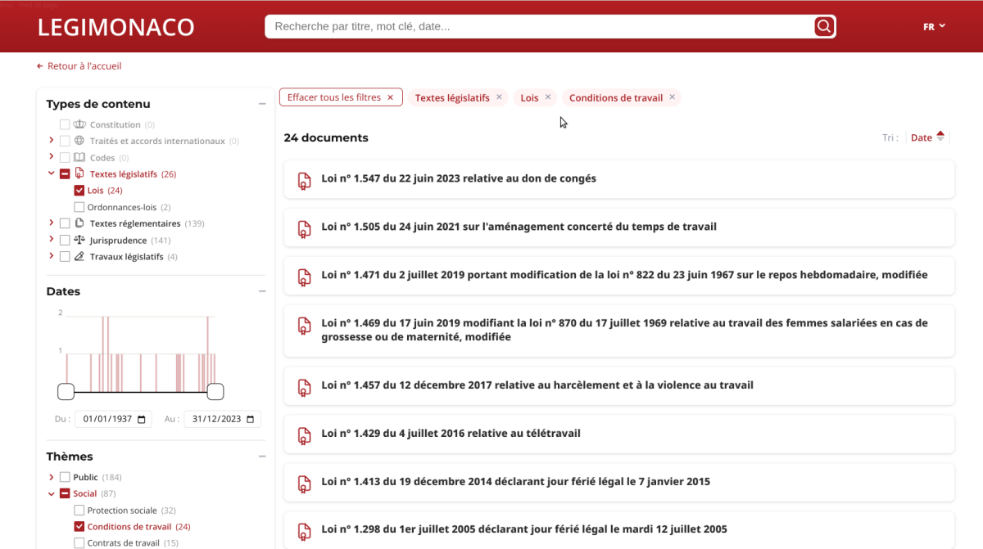The image size is (983, 549).
Task: Collapse the Types de contenu section
Action: tap(262, 104)
